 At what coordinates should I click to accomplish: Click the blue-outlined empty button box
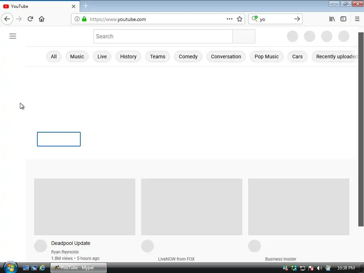click(59, 139)
